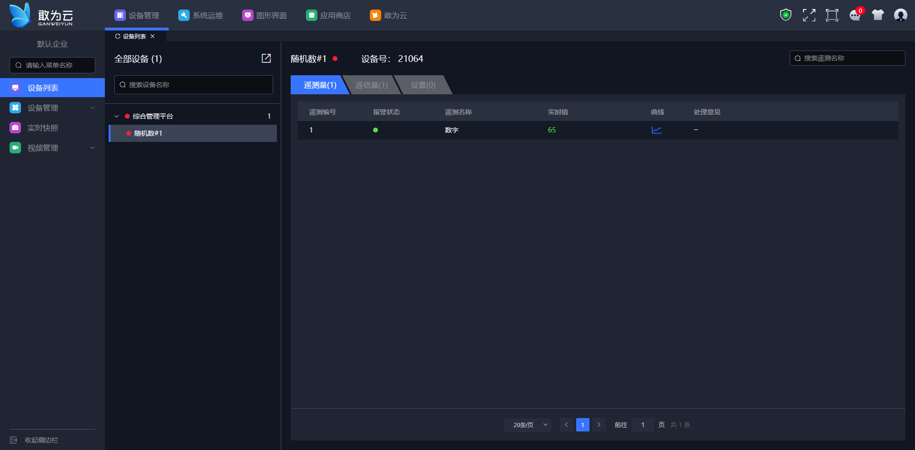The width and height of the screenshot is (915, 450).
Task: Click the red status dot beside 随机数#1 title
Action: (x=335, y=59)
